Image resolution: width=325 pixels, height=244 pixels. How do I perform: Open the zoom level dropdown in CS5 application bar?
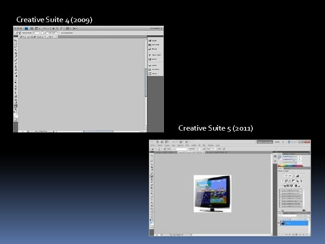point(175,142)
